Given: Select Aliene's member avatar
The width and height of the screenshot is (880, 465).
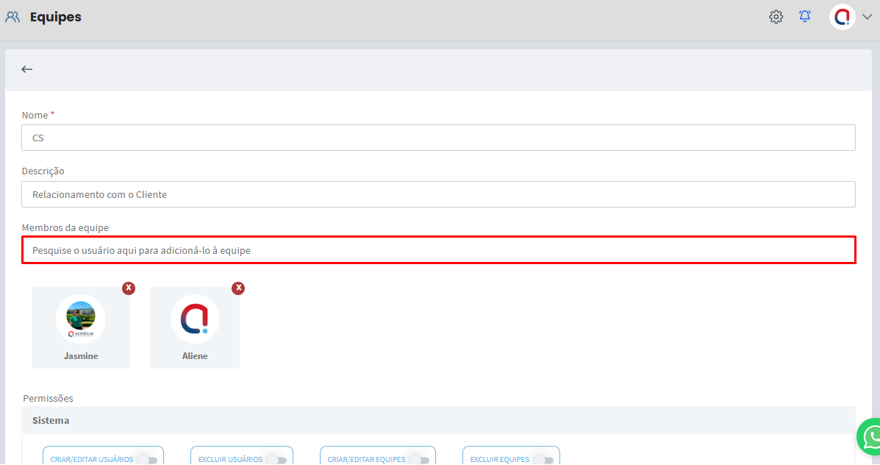Looking at the screenshot, I should point(195,319).
